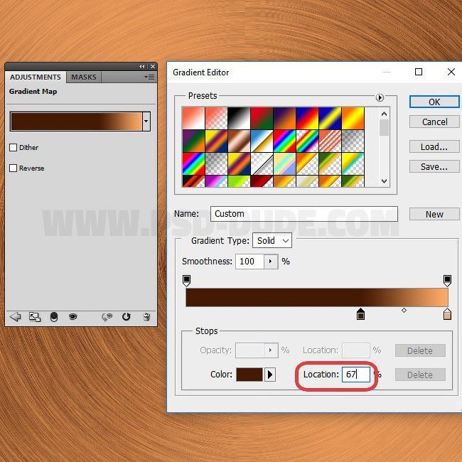The height and width of the screenshot is (462, 462).
Task: Click the view previous state icon
Action: click(107, 317)
